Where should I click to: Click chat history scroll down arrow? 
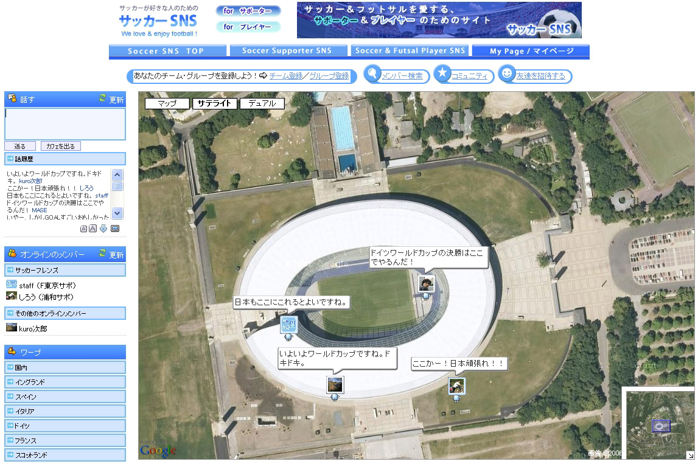[117, 213]
